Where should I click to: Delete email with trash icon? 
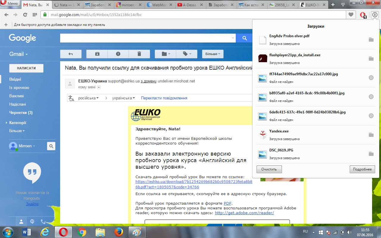(139, 54)
